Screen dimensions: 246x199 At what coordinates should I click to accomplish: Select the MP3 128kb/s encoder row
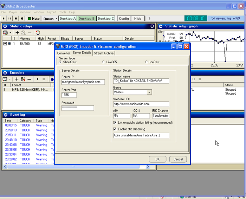(x=28, y=90)
